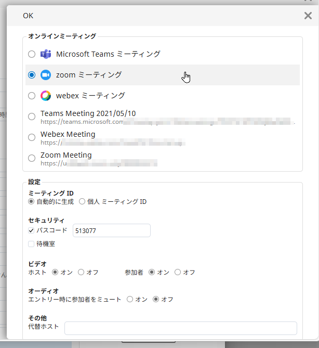Click the OK button in header

(28, 16)
